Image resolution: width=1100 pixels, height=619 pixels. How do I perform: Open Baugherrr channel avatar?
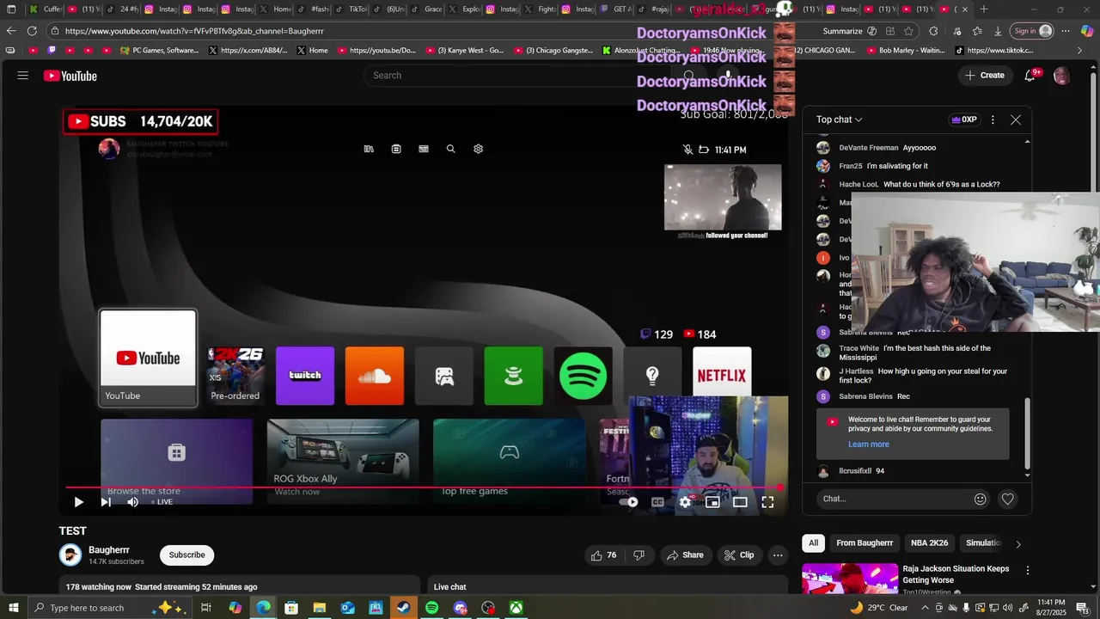pos(70,555)
